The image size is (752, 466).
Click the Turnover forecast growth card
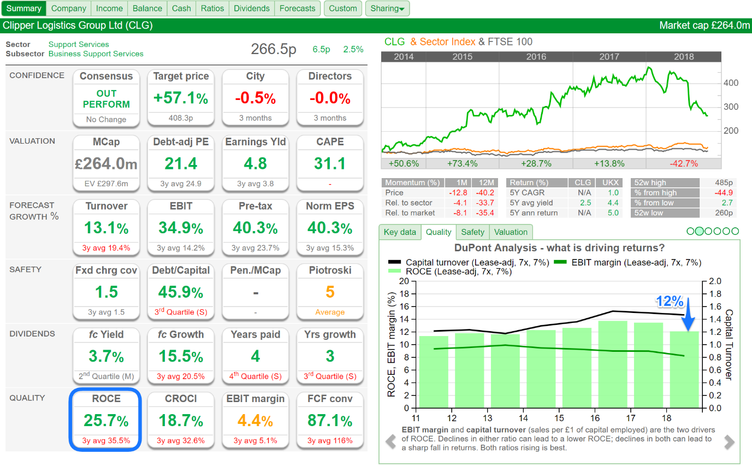(x=106, y=227)
